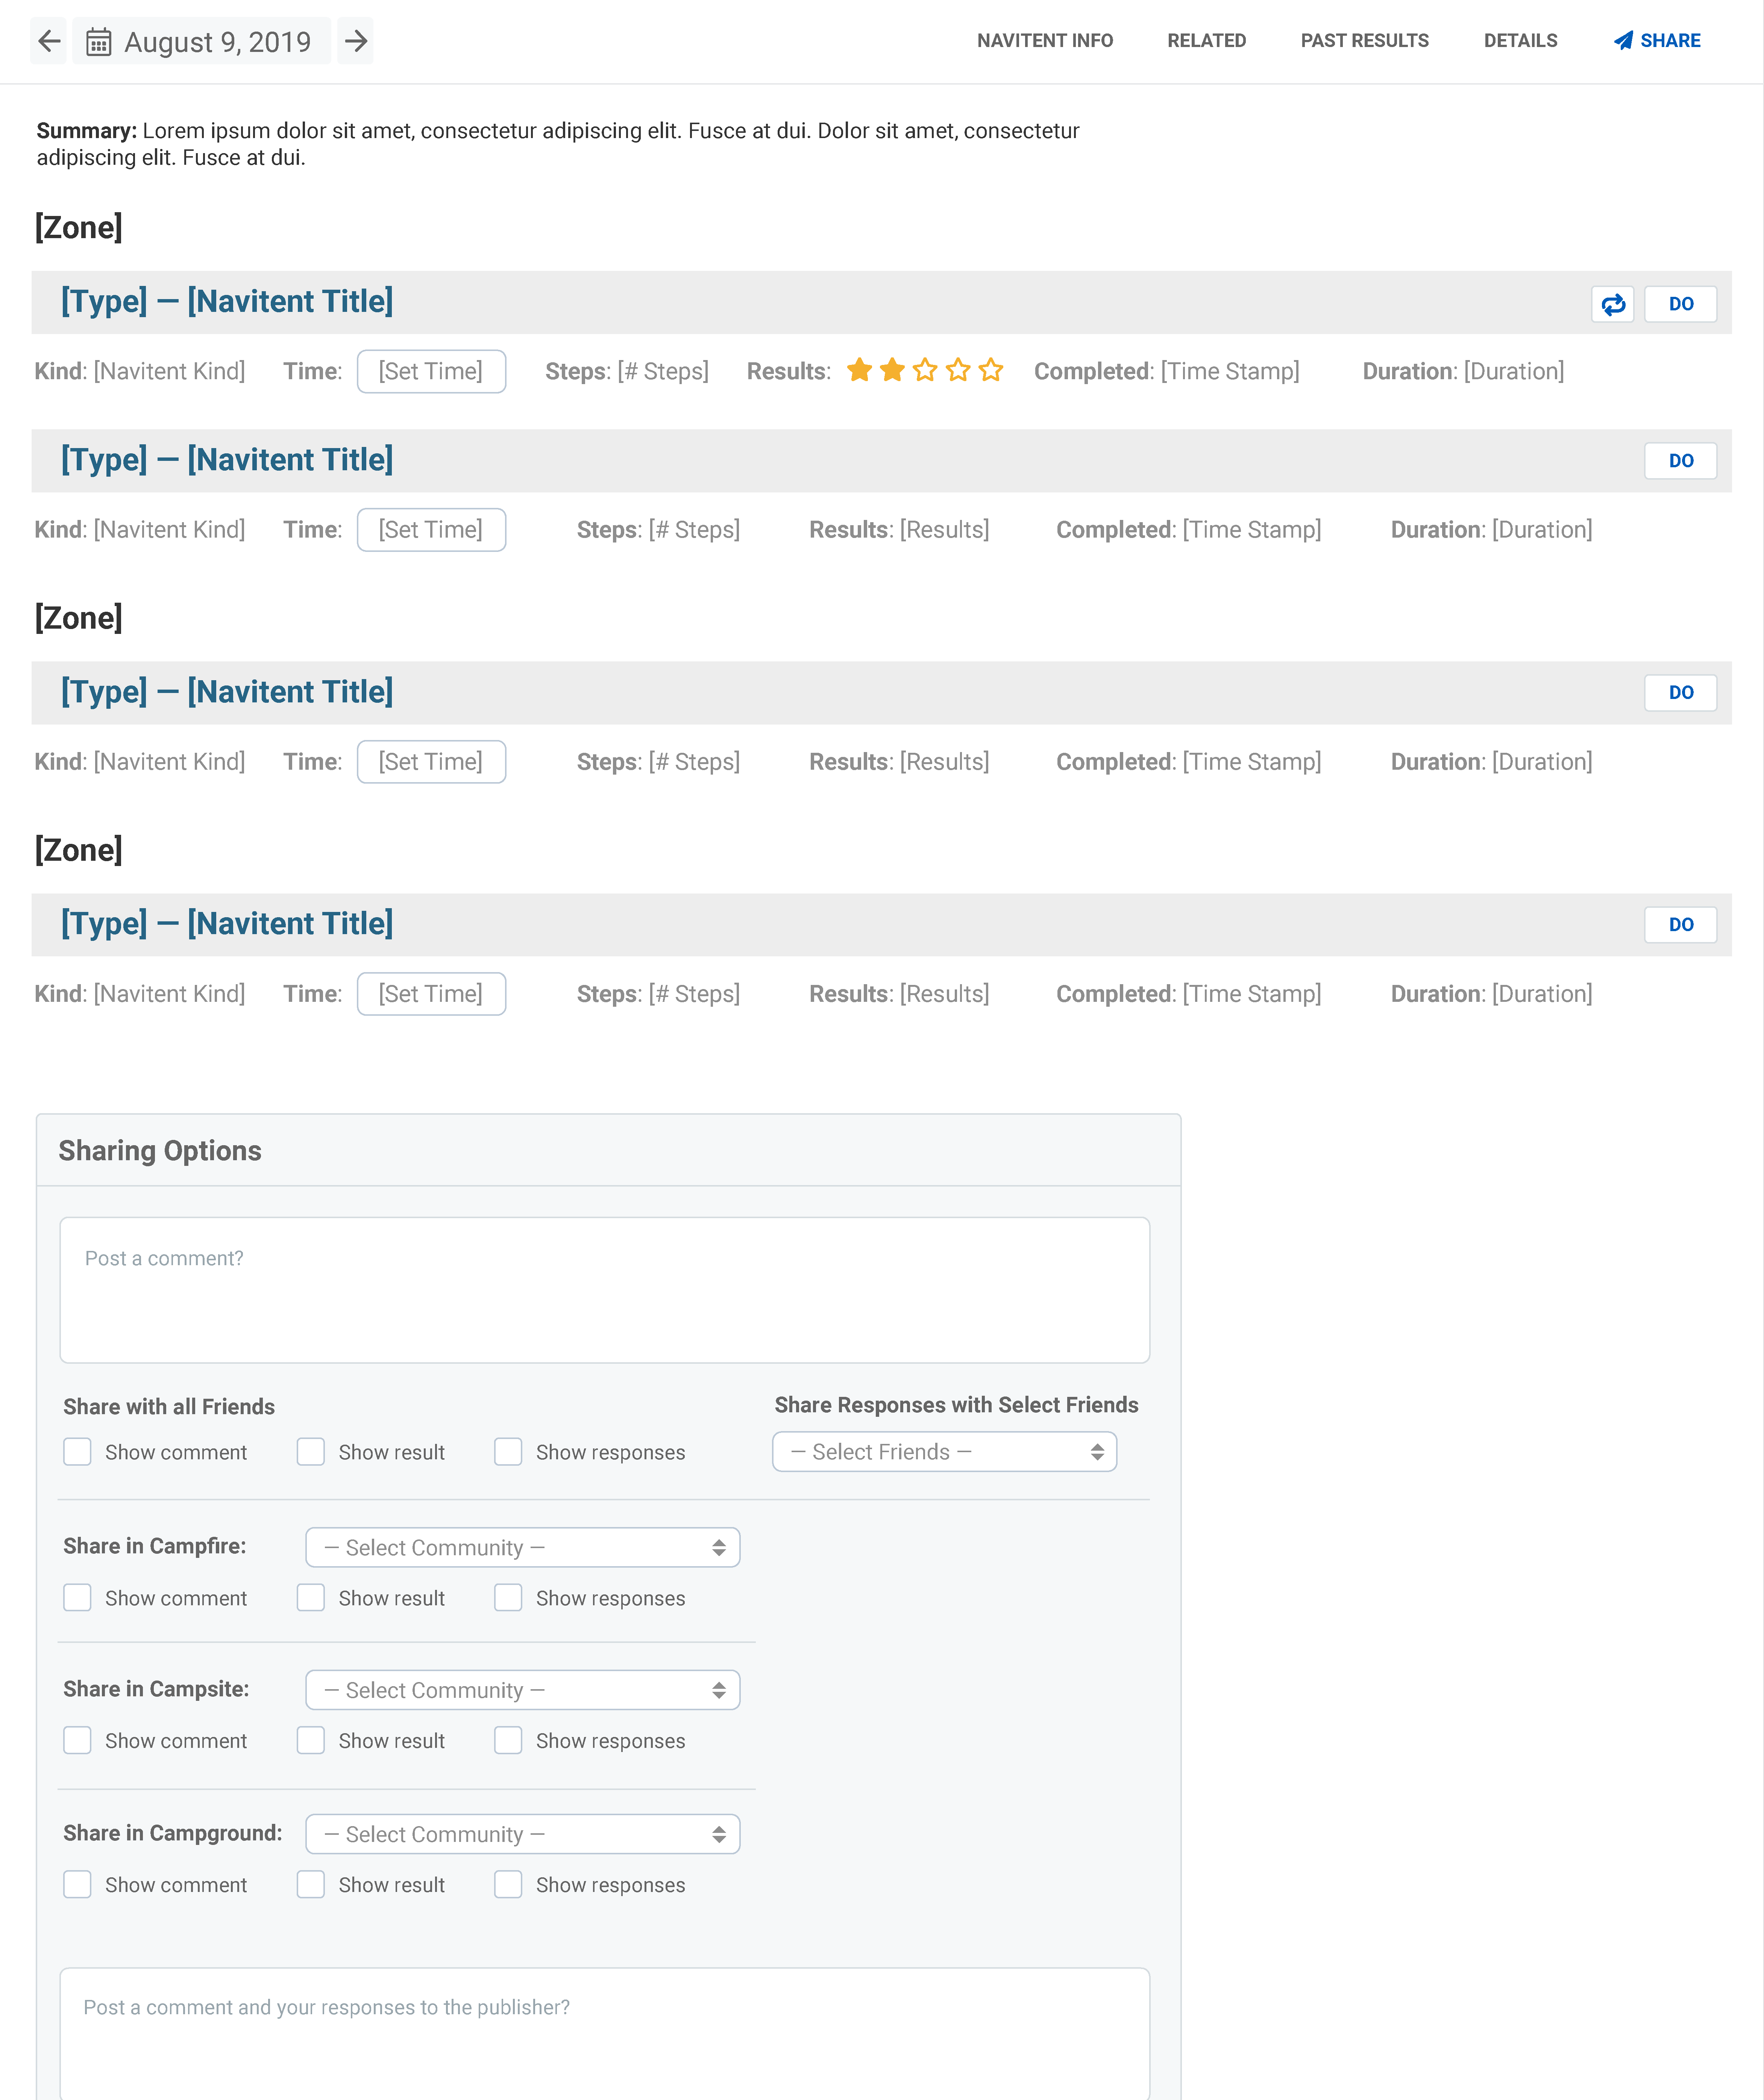Click Set Time in first navitent
This screenshot has width=1764, height=2100.
click(431, 371)
